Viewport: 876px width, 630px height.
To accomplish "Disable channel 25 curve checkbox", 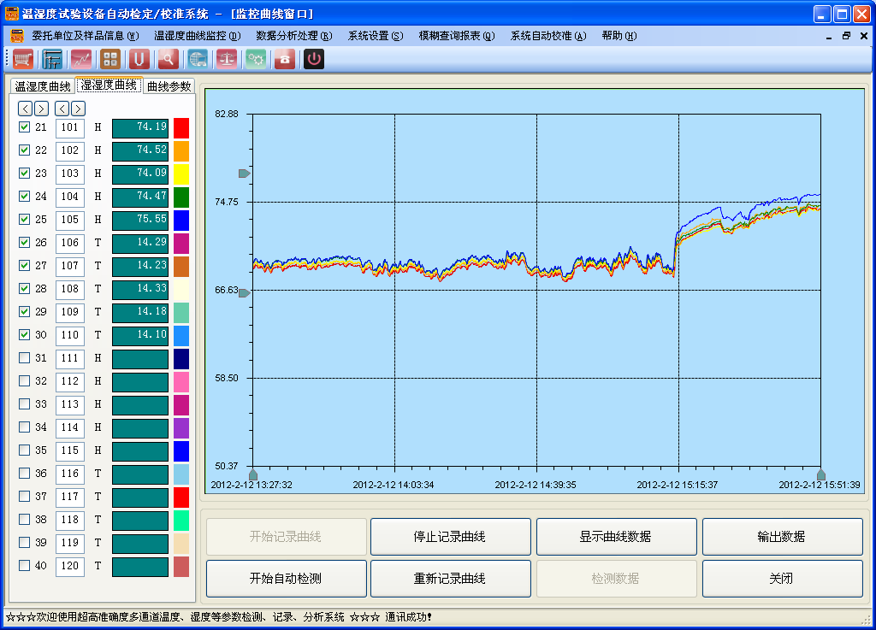I will (x=25, y=220).
